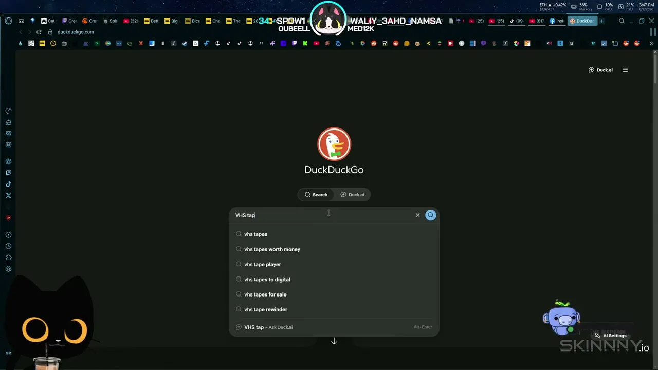The image size is (658, 370).
Task: Switch to the TikTok (99 tab
Action: pos(516,21)
